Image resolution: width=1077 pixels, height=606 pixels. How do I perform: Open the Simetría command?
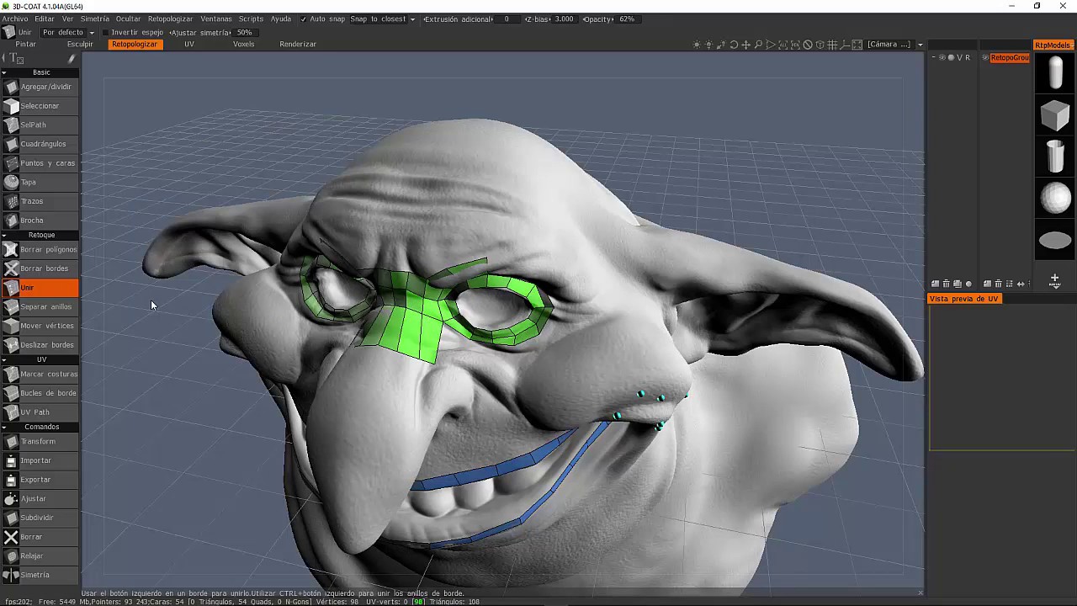click(40, 575)
